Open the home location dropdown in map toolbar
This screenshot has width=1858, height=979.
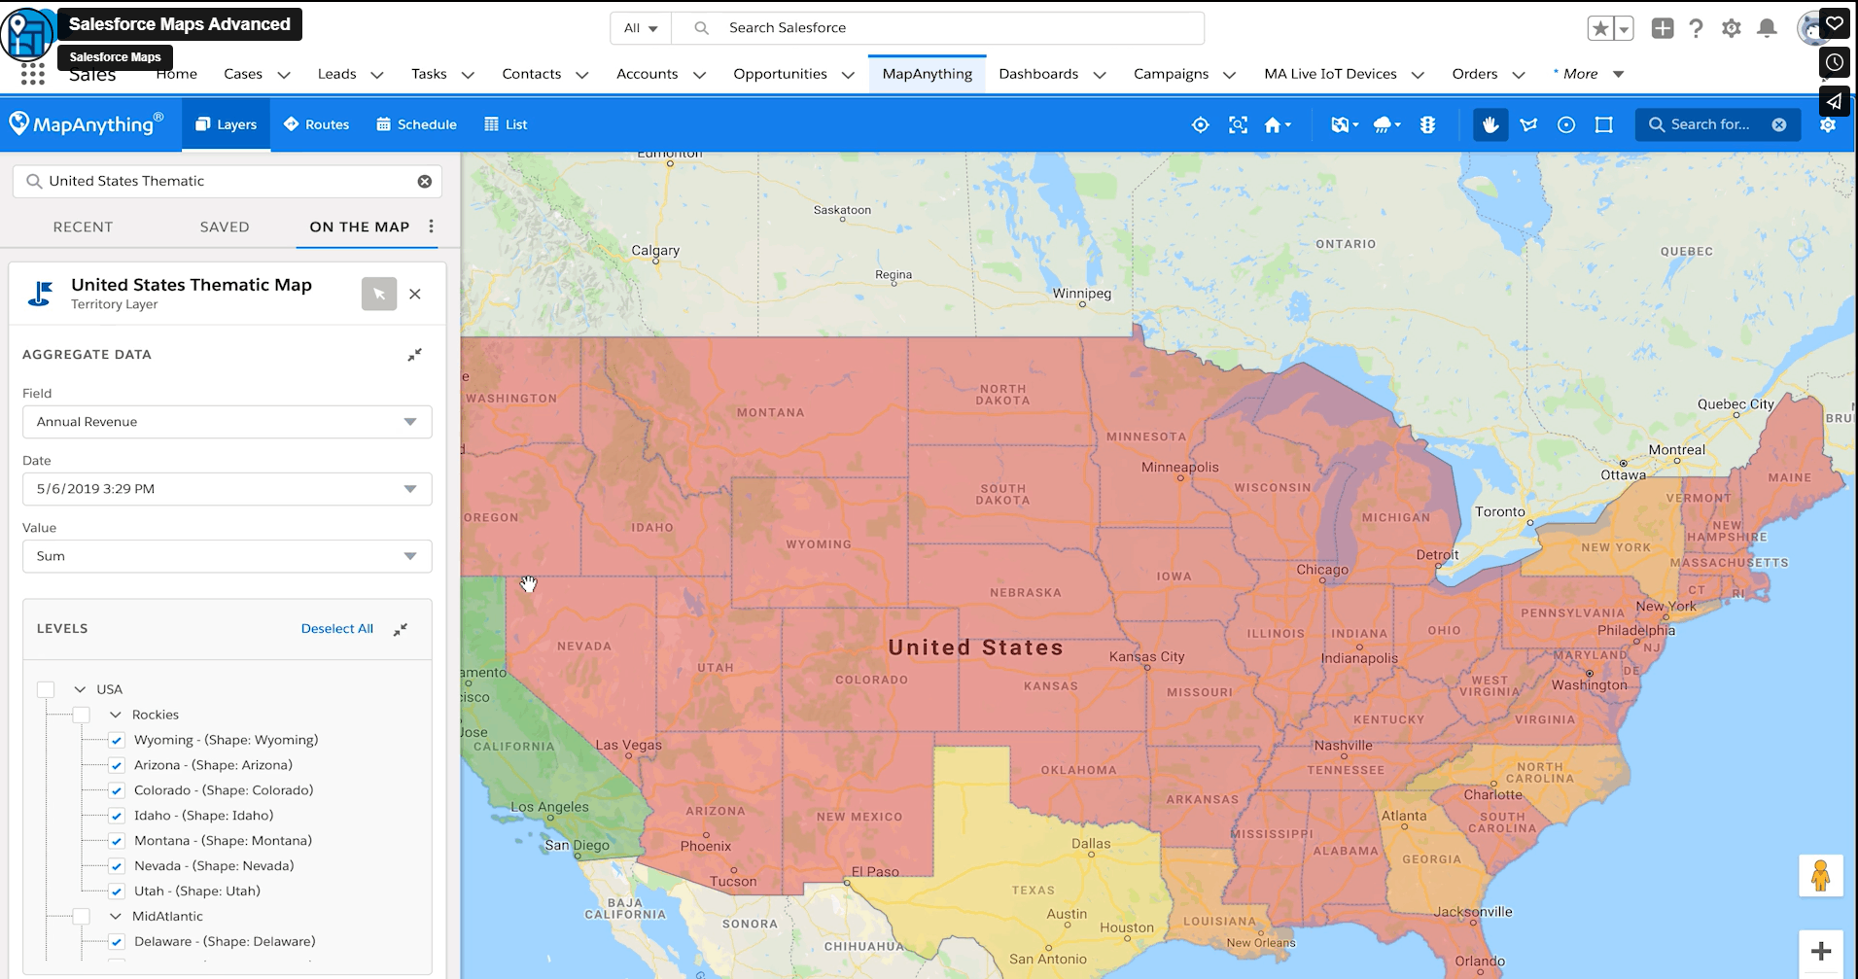pyautogui.click(x=1278, y=124)
